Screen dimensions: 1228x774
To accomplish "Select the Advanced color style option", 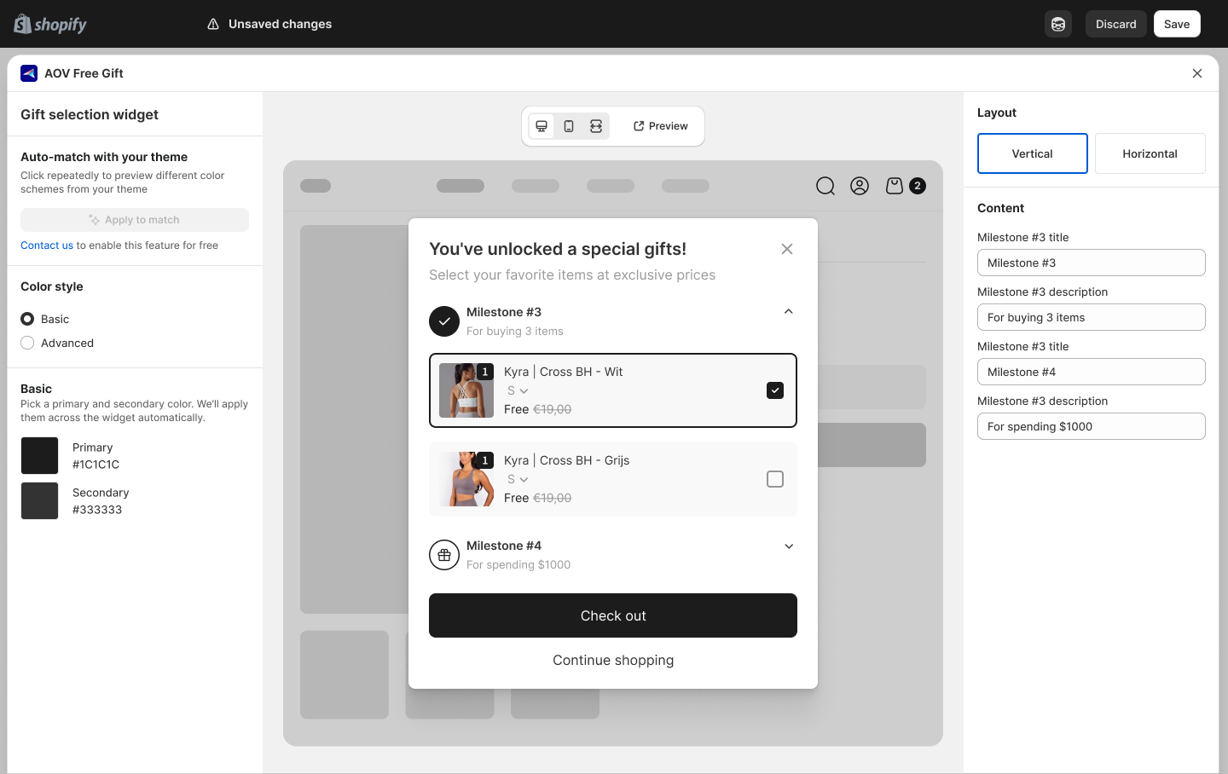I will [x=27, y=343].
